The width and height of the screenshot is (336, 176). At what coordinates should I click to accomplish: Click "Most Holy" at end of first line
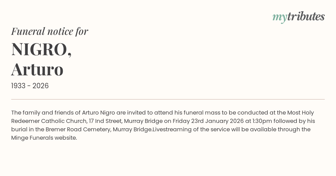pyautogui.click(x=300, y=113)
